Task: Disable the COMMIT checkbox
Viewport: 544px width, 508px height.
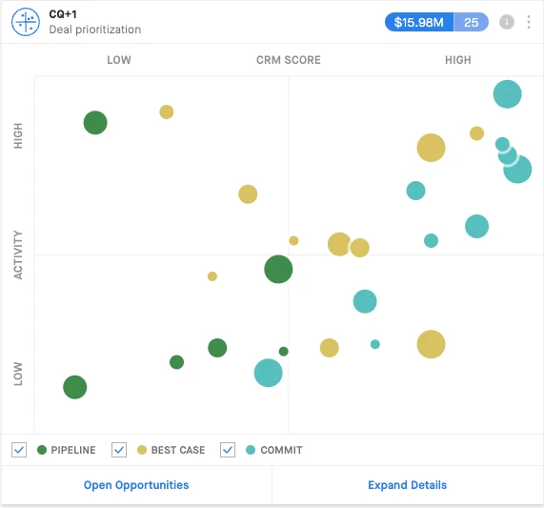Action: [x=228, y=450]
